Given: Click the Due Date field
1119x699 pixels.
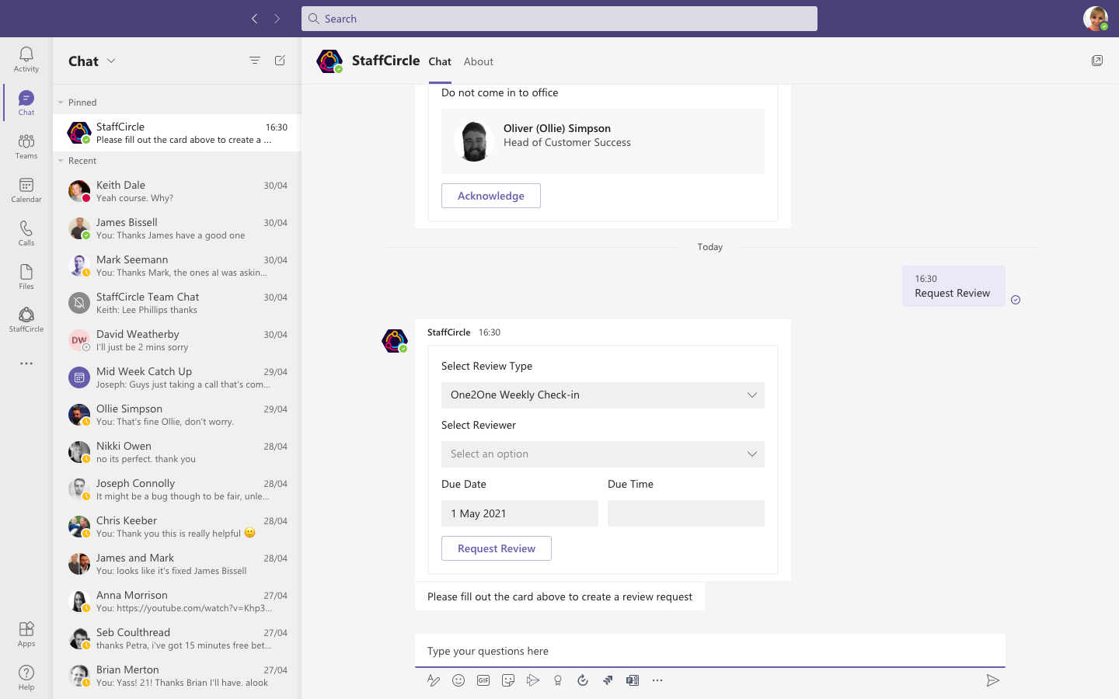Looking at the screenshot, I should 520,513.
